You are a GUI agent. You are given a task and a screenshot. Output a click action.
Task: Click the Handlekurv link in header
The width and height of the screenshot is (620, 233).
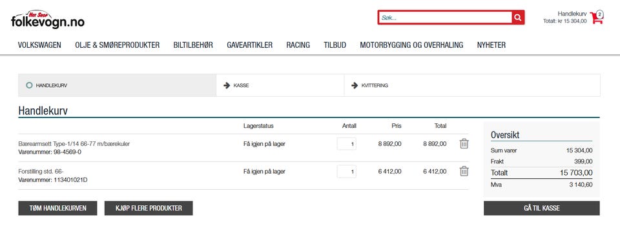pyautogui.click(x=572, y=14)
